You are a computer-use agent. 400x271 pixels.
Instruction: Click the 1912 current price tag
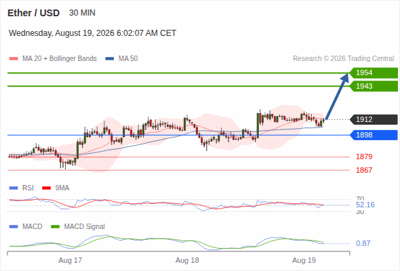[x=374, y=119]
